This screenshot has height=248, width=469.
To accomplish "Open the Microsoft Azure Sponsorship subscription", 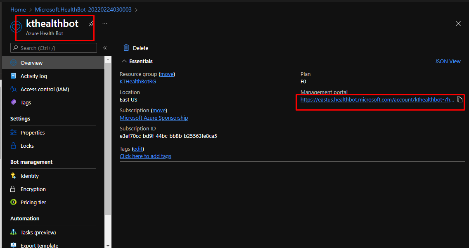I will (x=154, y=118).
